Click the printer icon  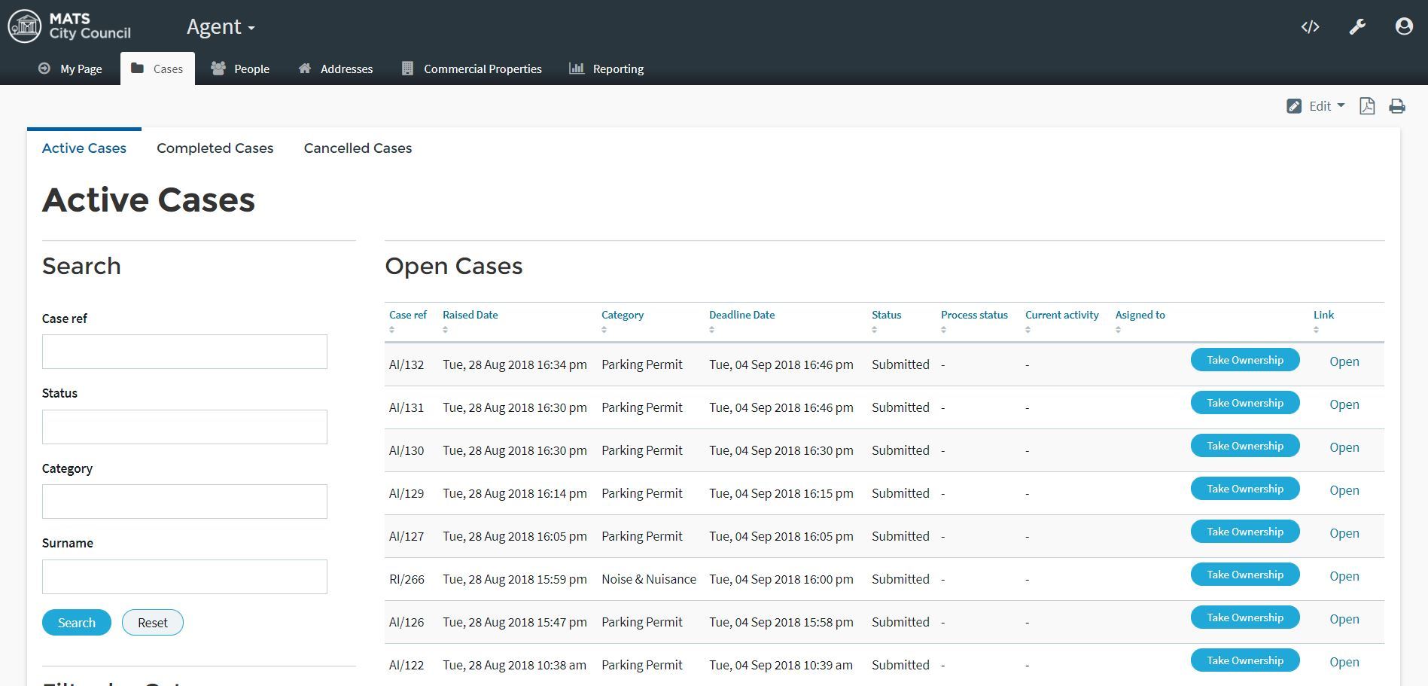pos(1396,106)
